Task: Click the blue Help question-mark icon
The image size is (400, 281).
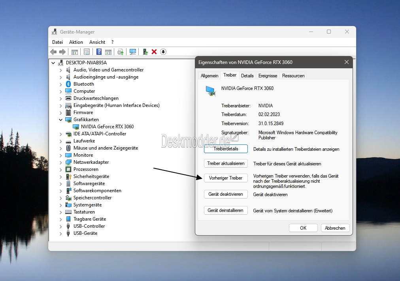Action: (99, 52)
